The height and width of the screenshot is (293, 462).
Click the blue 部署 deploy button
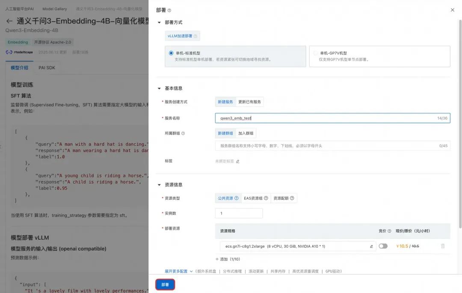click(x=165, y=285)
